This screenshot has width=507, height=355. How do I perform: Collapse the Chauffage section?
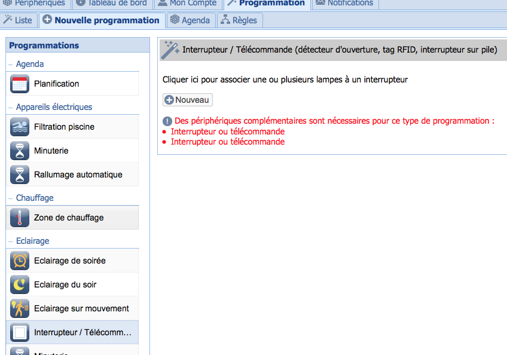click(x=11, y=198)
